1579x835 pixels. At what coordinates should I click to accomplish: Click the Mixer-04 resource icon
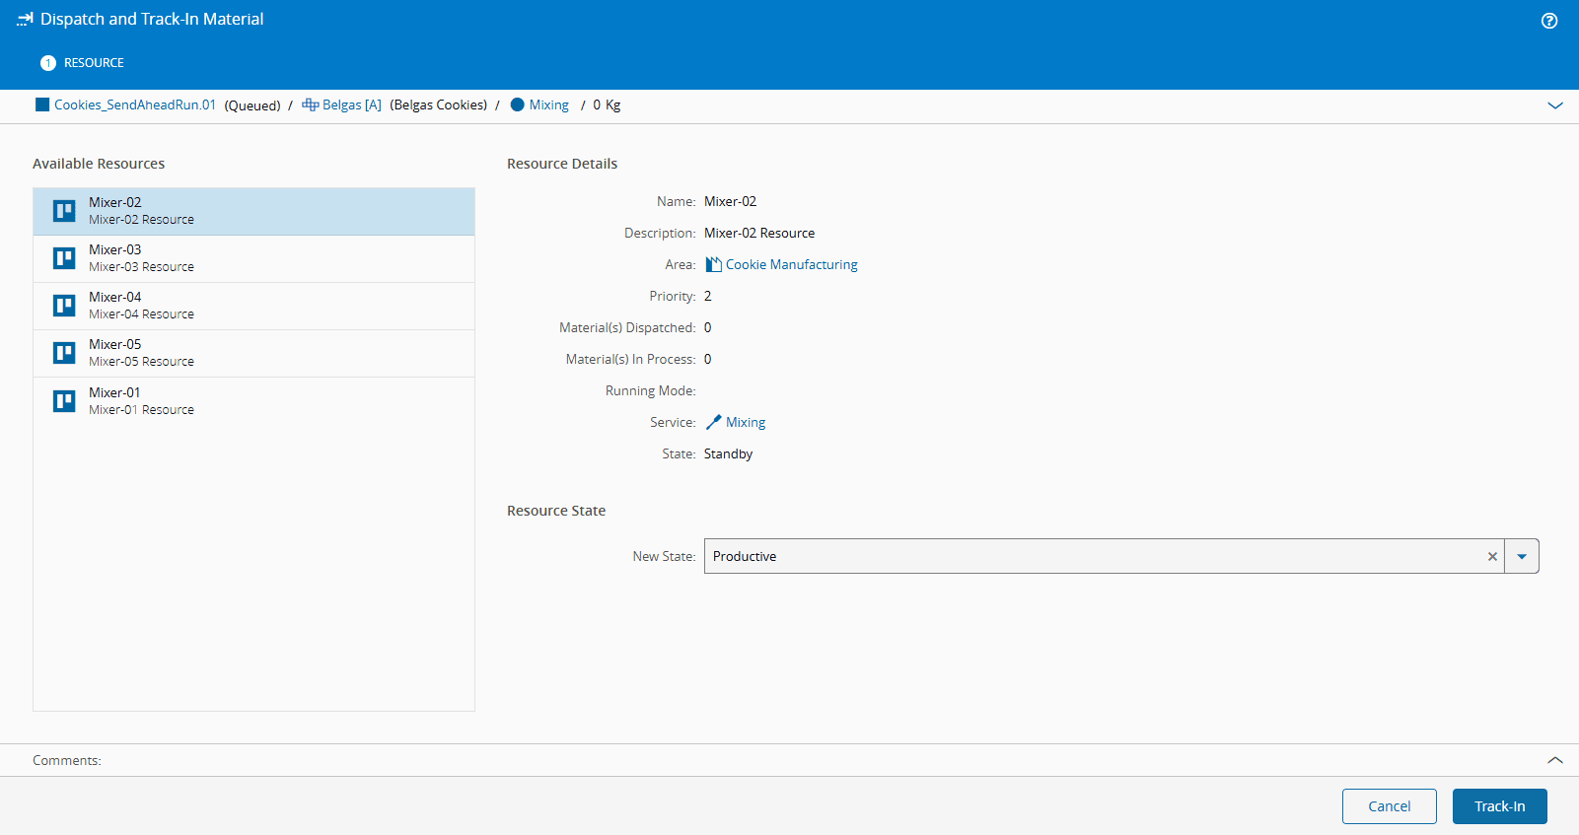pyautogui.click(x=64, y=306)
